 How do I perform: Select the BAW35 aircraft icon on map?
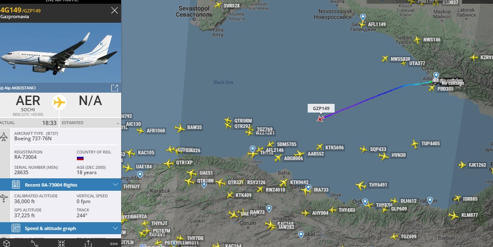179,128
